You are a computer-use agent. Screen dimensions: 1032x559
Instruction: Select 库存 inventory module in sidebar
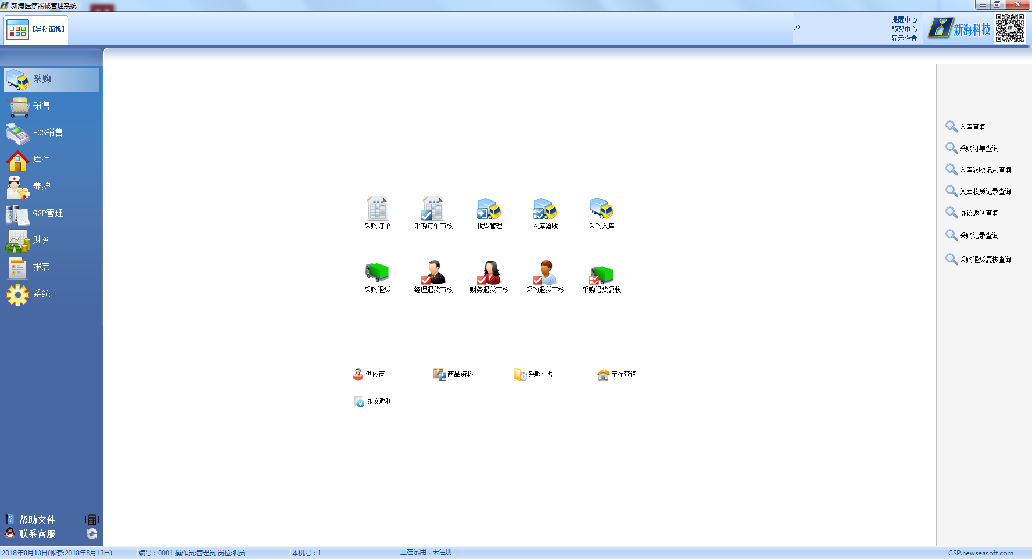(52, 160)
